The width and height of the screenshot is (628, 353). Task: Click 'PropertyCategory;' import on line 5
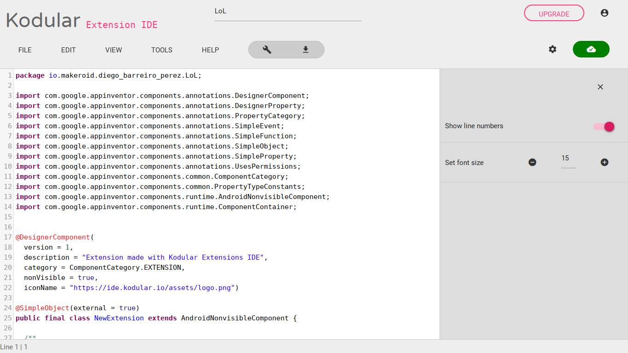(270, 116)
